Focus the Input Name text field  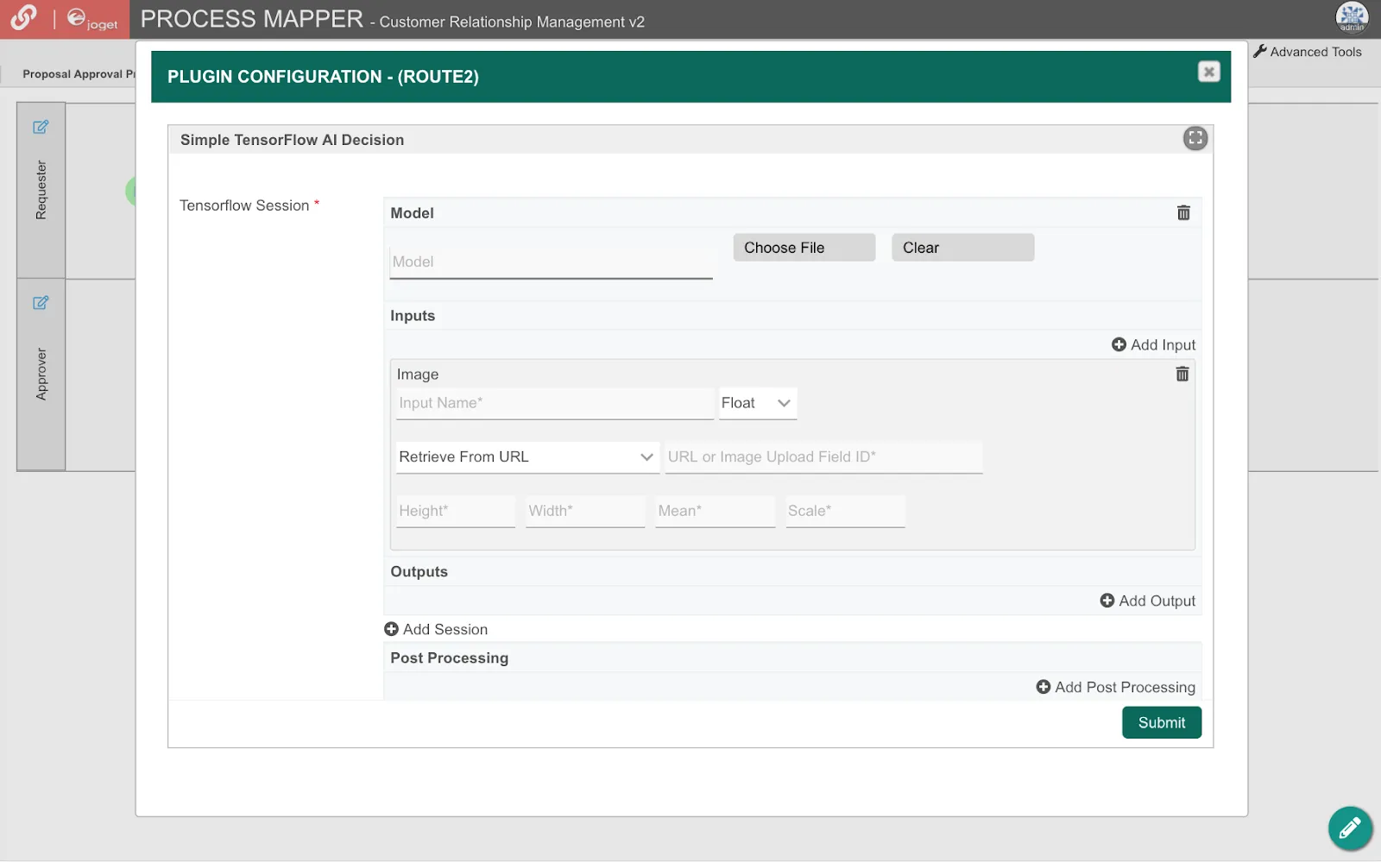click(x=554, y=404)
